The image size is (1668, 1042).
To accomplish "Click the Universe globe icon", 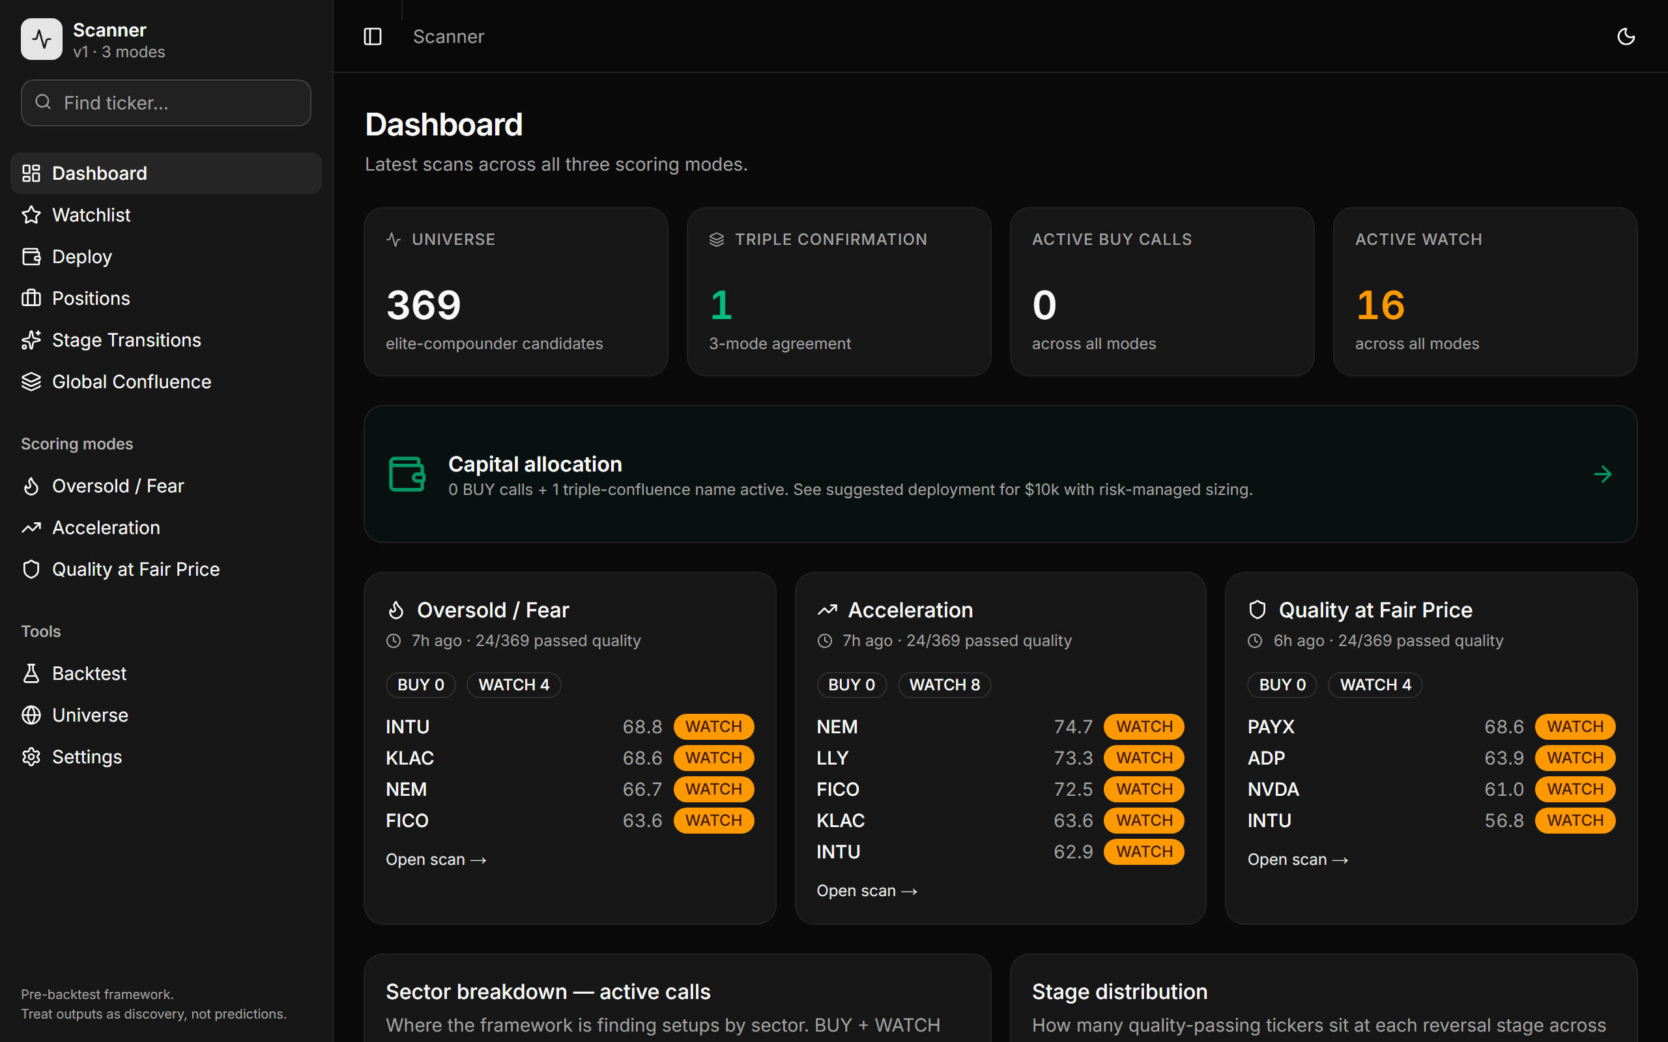I will point(31,714).
